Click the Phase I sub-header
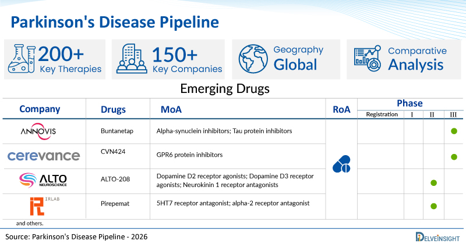Image resolution: width=466 pixels, height=244 pixels. click(x=412, y=114)
